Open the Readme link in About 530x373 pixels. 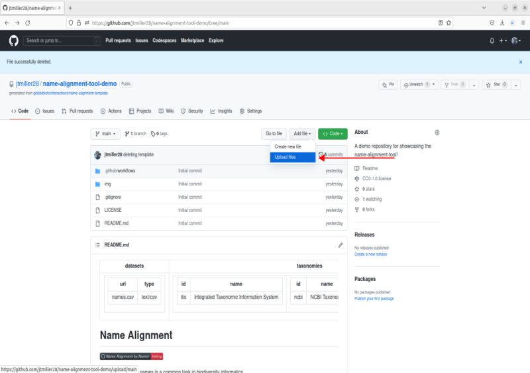(366, 168)
